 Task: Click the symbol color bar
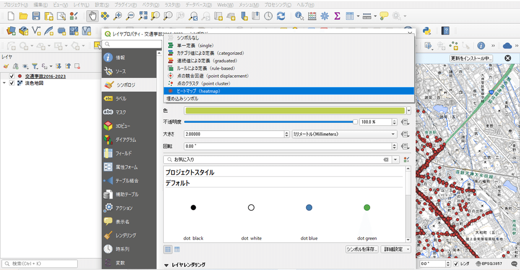(295, 110)
